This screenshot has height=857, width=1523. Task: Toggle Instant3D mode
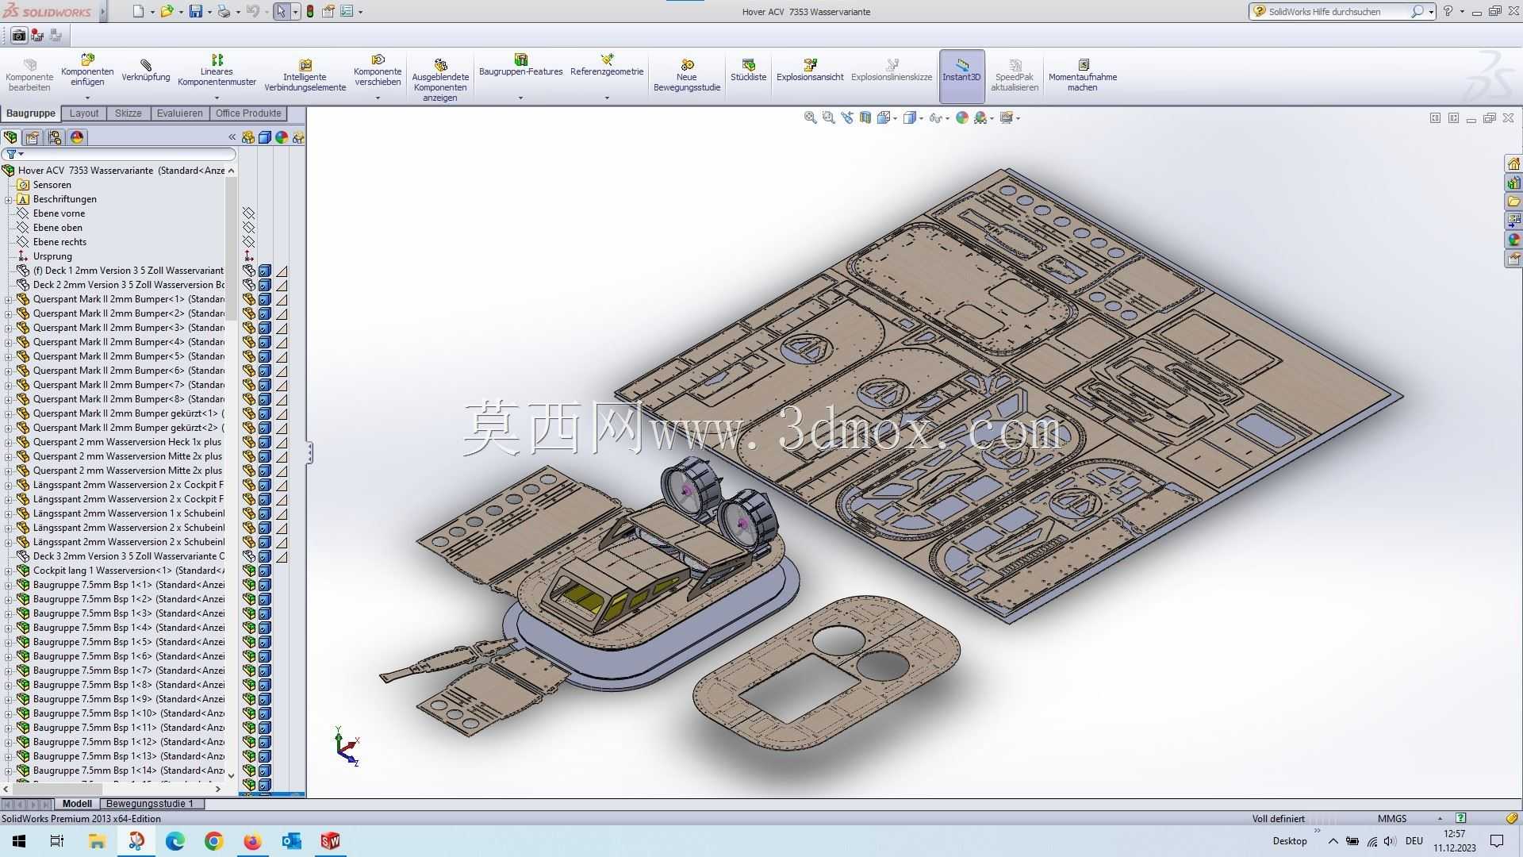(x=961, y=76)
